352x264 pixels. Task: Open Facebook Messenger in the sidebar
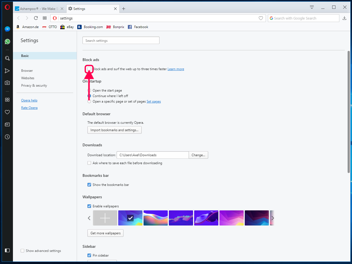pos(7,29)
